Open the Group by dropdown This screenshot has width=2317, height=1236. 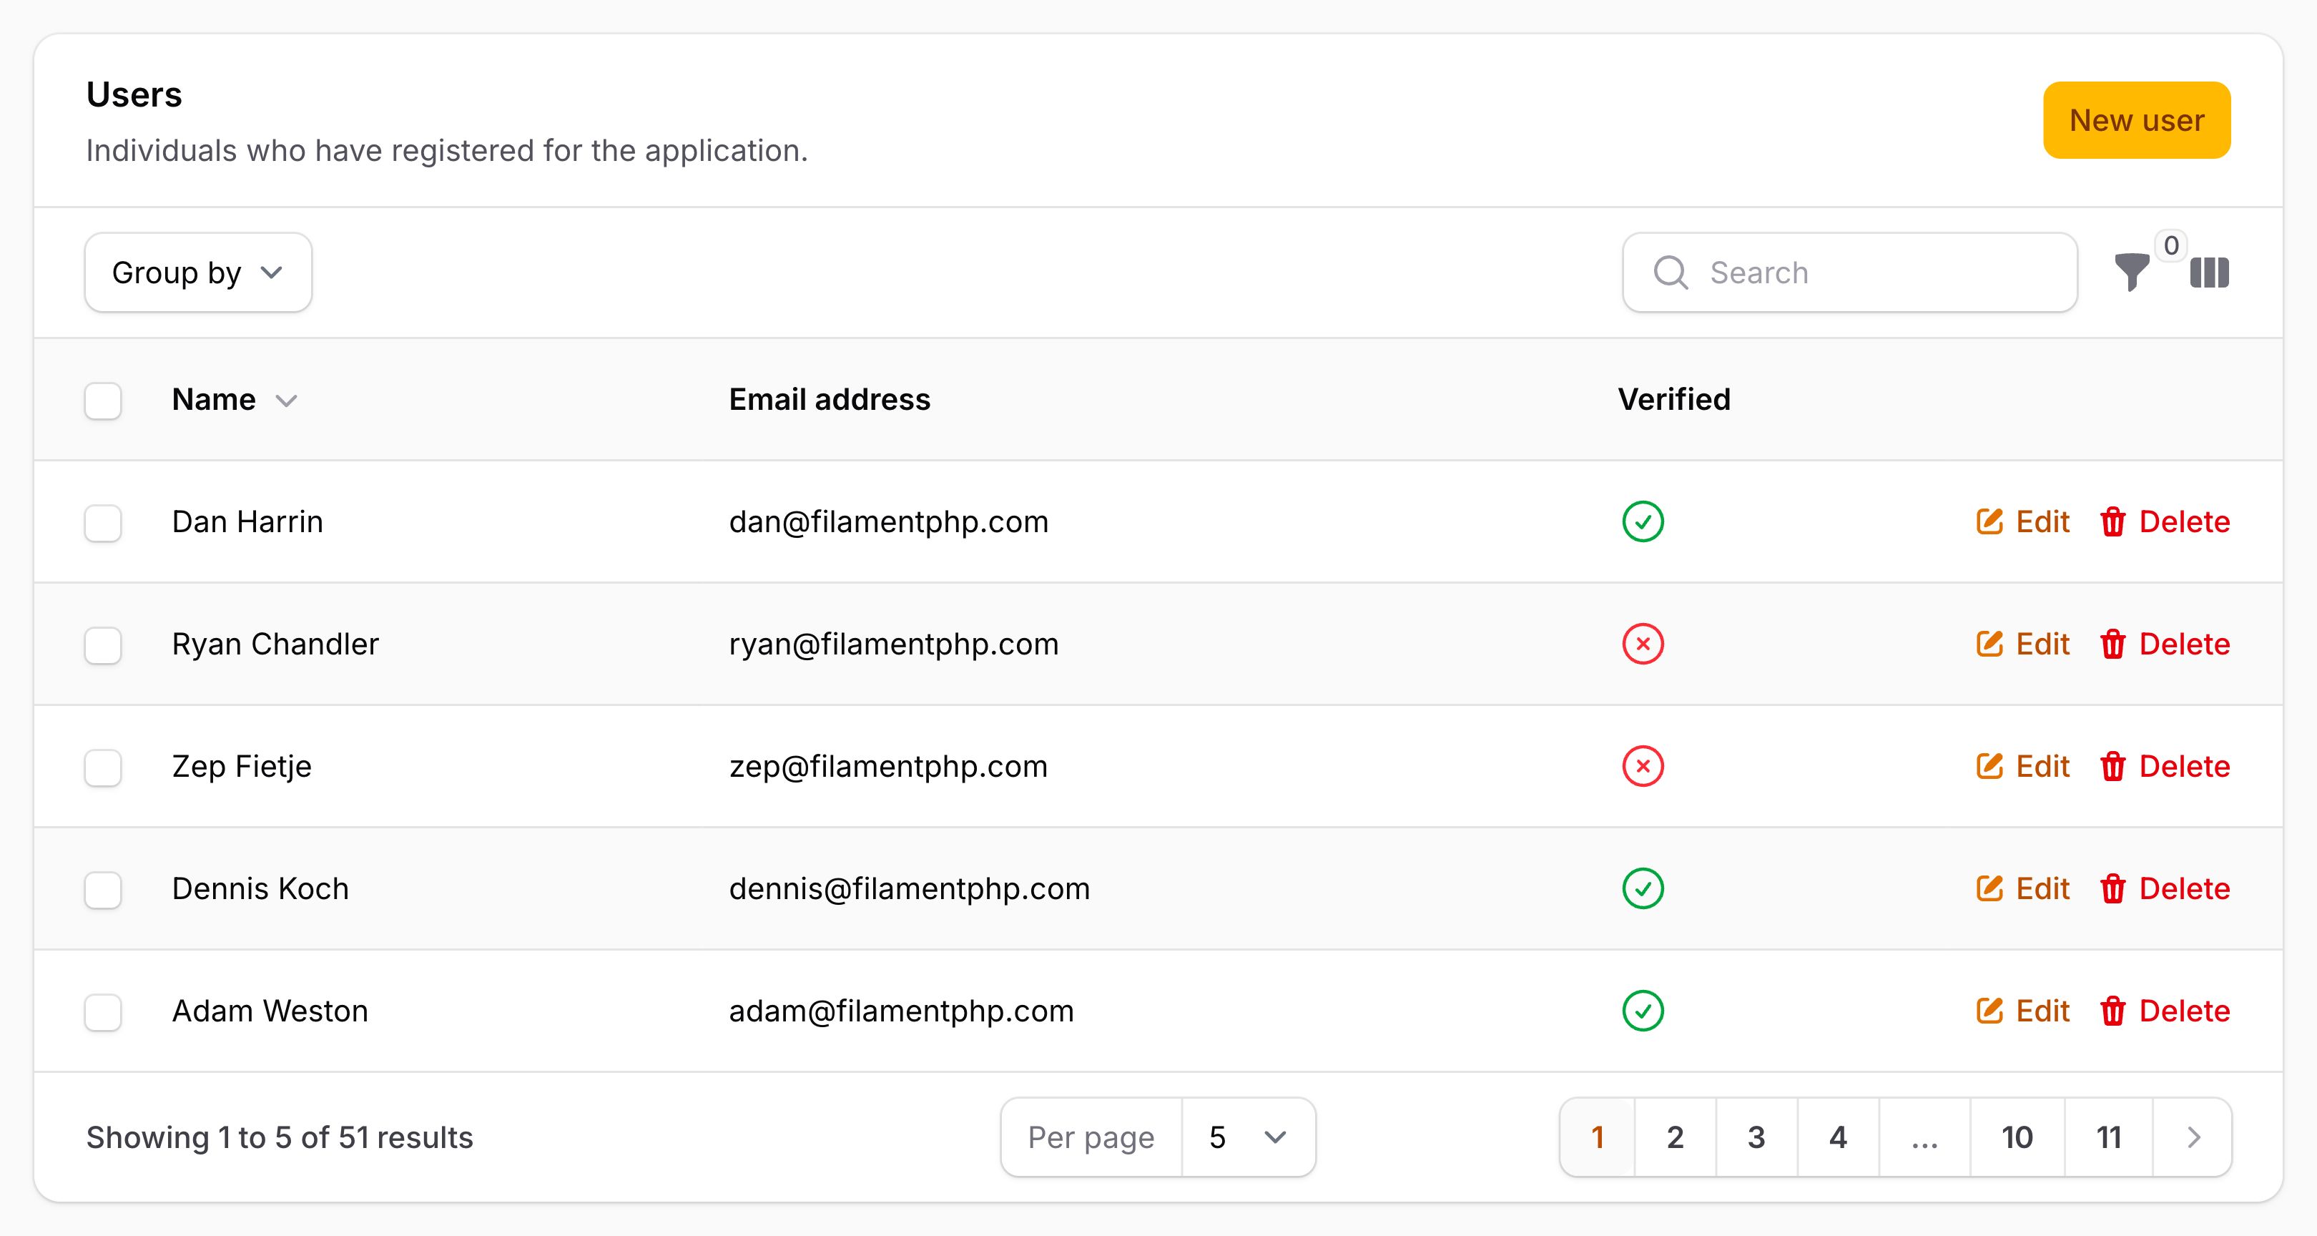198,273
